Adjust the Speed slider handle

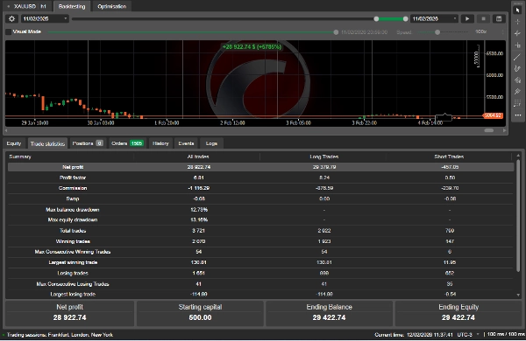(x=437, y=32)
